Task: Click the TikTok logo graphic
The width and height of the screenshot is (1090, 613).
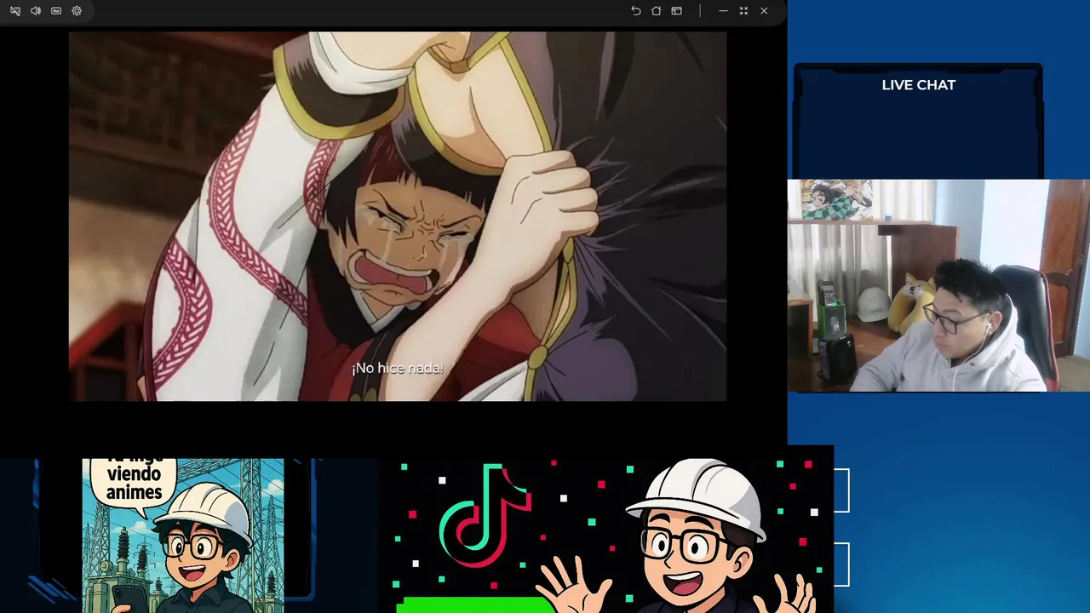Action: click(484, 517)
